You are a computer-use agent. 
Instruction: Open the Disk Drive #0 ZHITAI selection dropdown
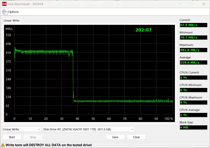point(89,129)
